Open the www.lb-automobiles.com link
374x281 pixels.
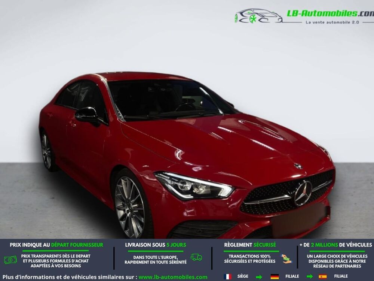click(173, 277)
